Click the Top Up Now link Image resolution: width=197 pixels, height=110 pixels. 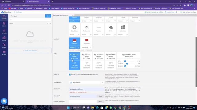169,12
